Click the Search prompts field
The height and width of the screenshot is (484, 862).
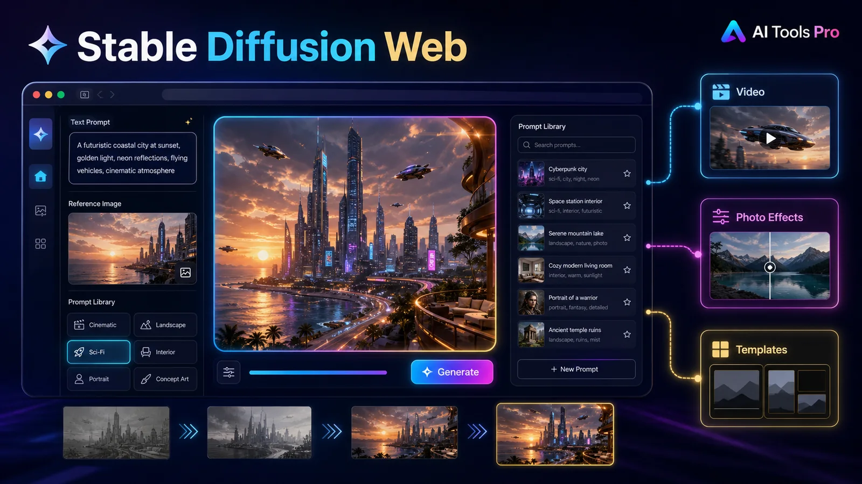576,145
